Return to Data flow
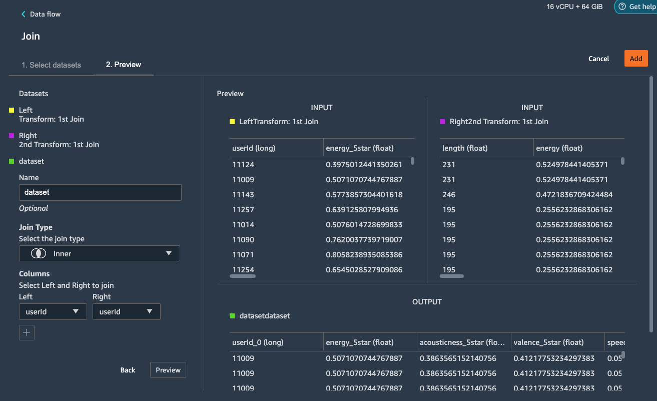 coord(41,14)
